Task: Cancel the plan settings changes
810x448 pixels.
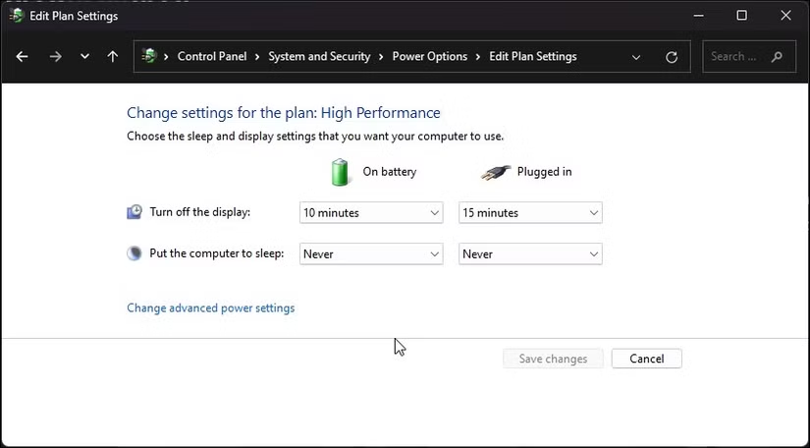Action: (x=647, y=359)
